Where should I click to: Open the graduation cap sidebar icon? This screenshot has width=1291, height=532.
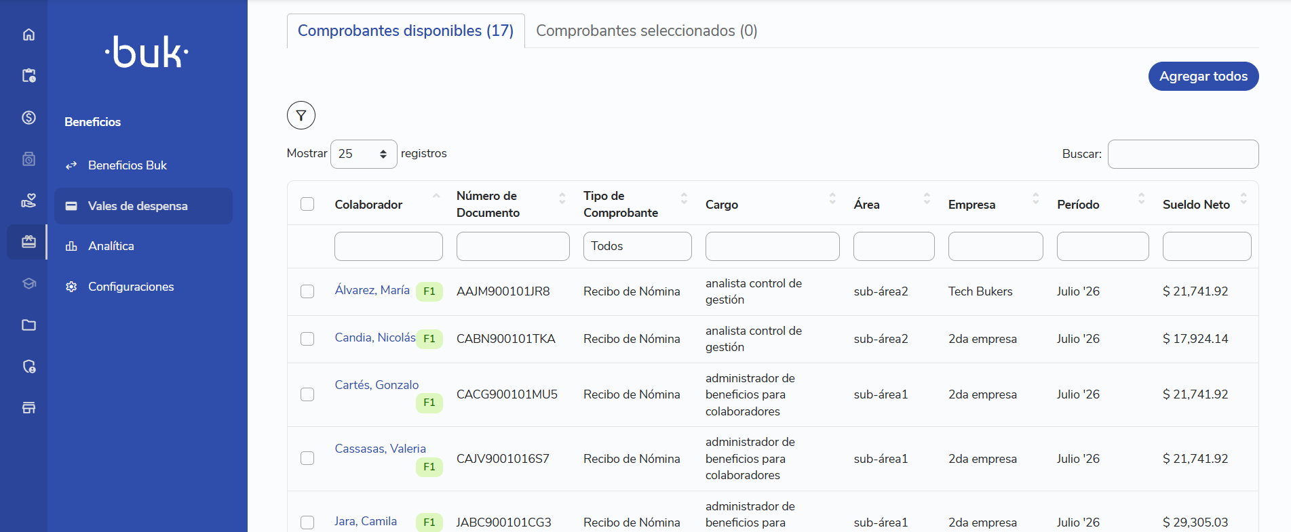click(x=28, y=283)
